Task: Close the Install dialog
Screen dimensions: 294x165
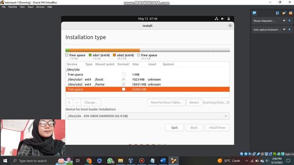Action: click(x=230, y=26)
